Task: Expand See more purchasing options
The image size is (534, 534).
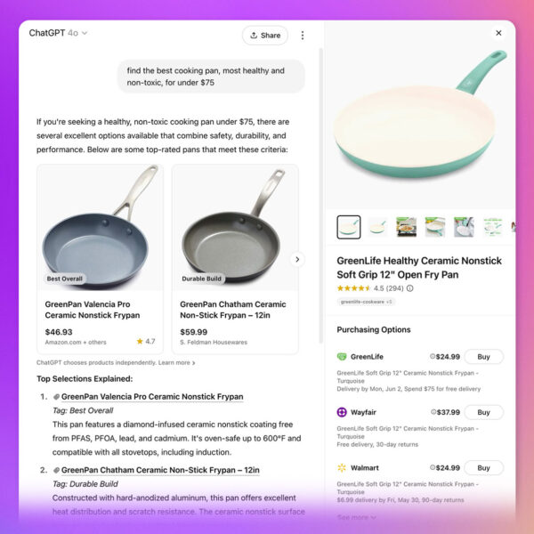Action: (356, 517)
